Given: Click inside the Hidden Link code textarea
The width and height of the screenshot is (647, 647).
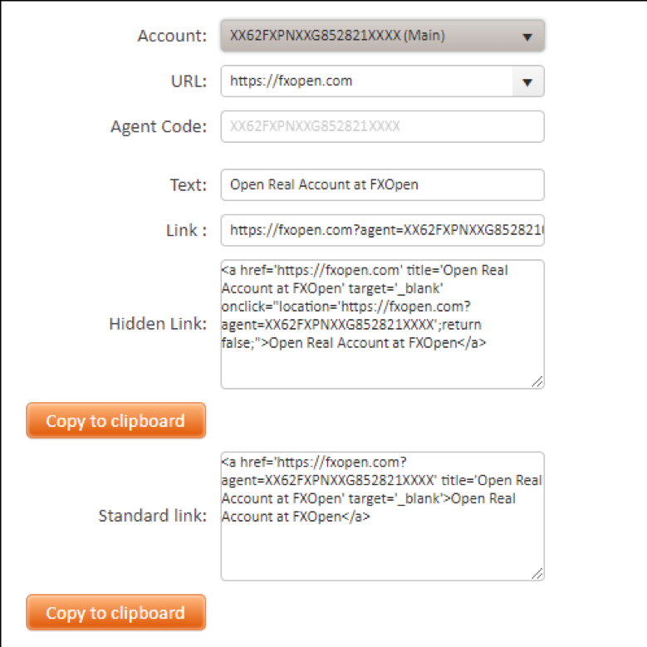Looking at the screenshot, I should tap(383, 324).
